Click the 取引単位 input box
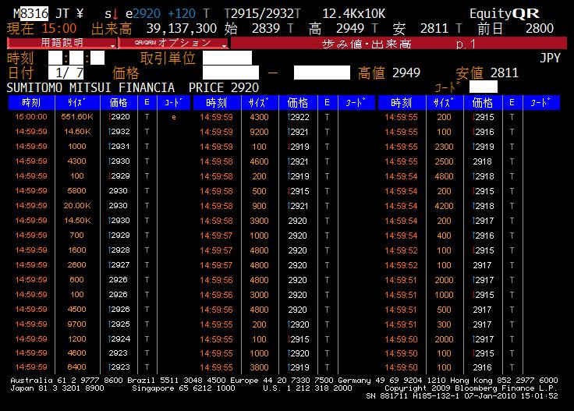The image size is (574, 411). [x=227, y=58]
